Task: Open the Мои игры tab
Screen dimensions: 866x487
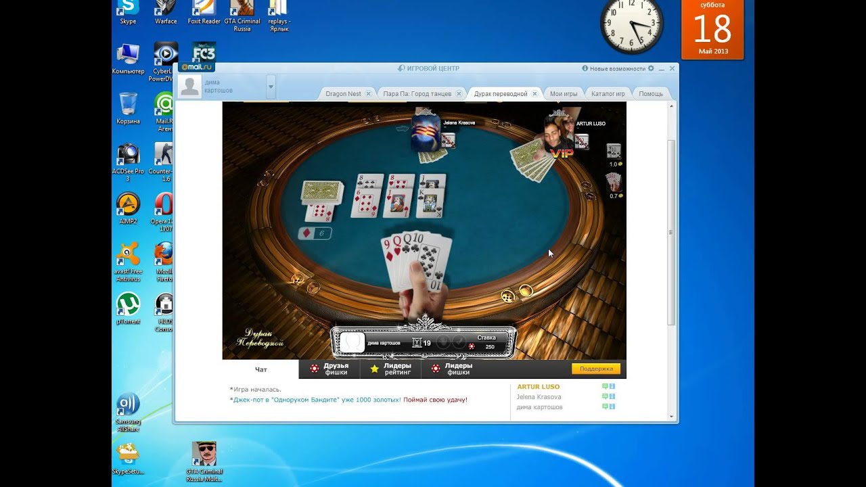Action: (x=564, y=93)
